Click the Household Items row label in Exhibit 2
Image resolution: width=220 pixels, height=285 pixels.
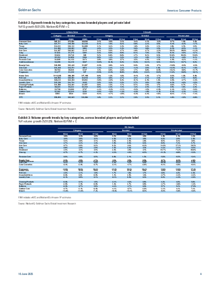tap(26, 80)
